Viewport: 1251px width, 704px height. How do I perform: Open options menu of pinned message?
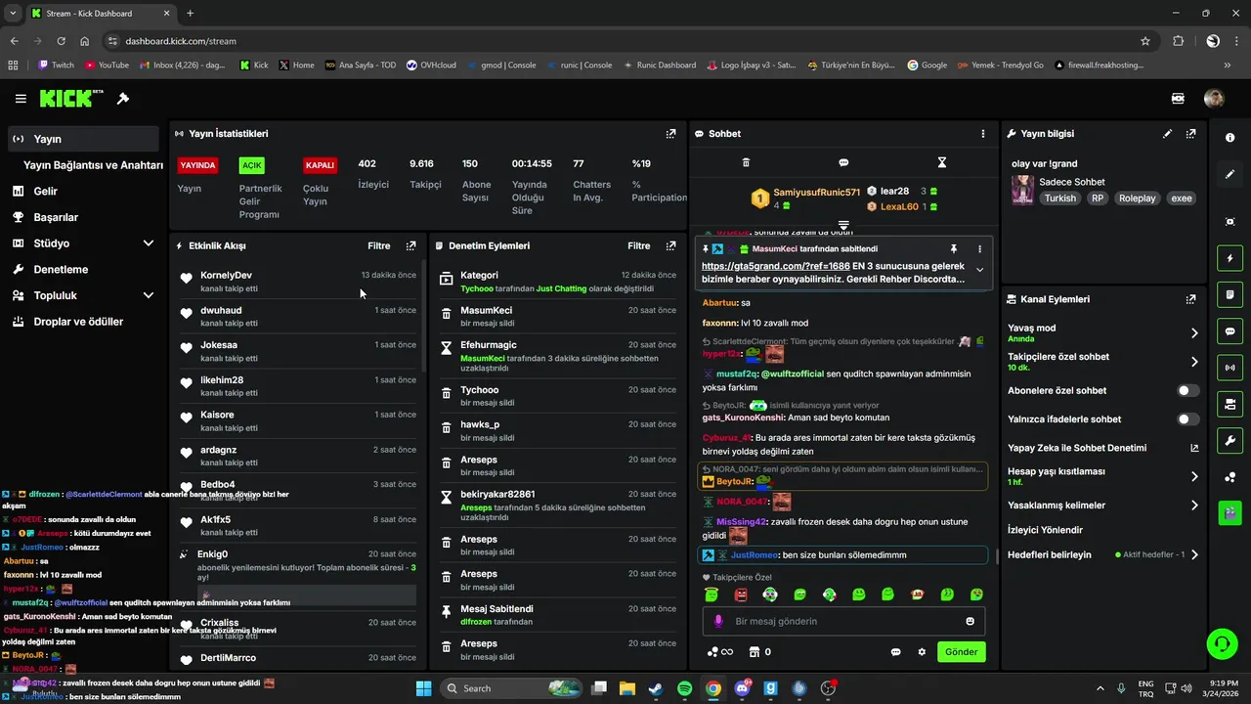click(x=979, y=249)
